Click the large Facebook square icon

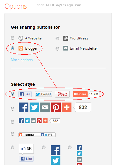pos(24,107)
